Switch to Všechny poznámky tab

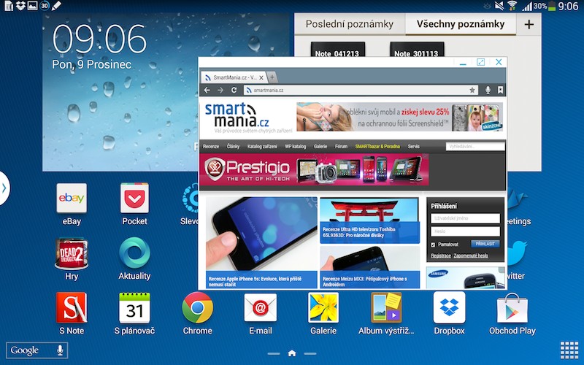tap(461, 24)
